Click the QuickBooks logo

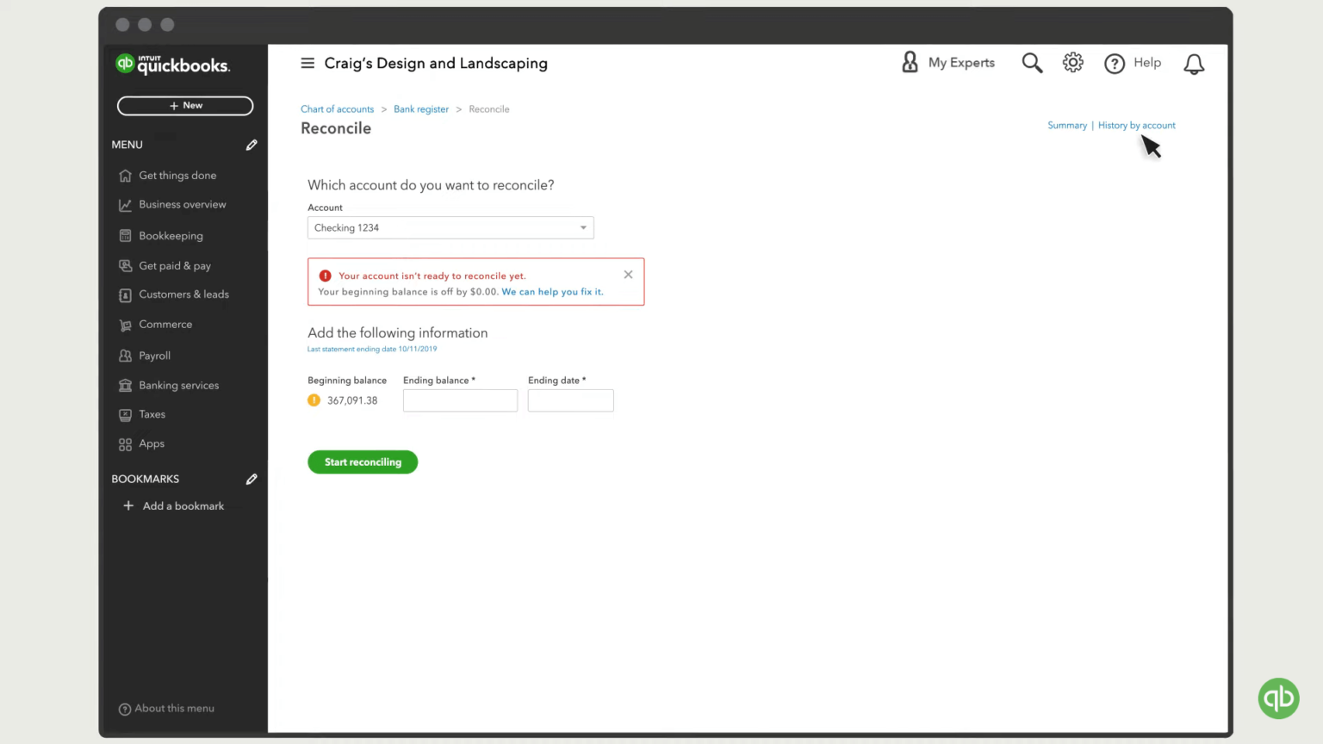pyautogui.click(x=172, y=64)
